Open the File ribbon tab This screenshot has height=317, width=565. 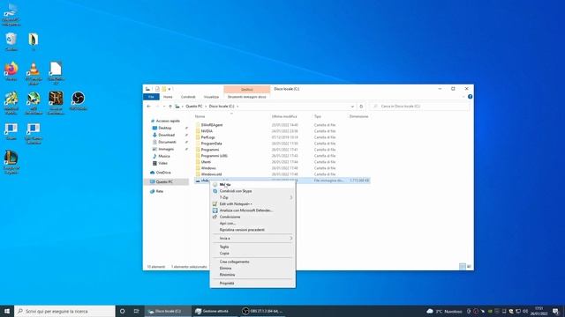coord(151,97)
